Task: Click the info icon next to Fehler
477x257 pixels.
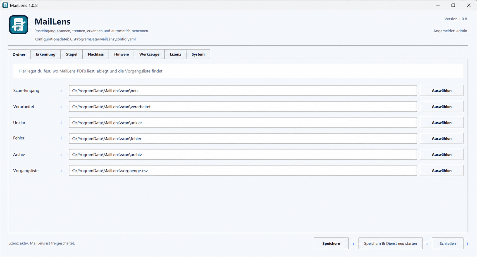Action: point(61,138)
